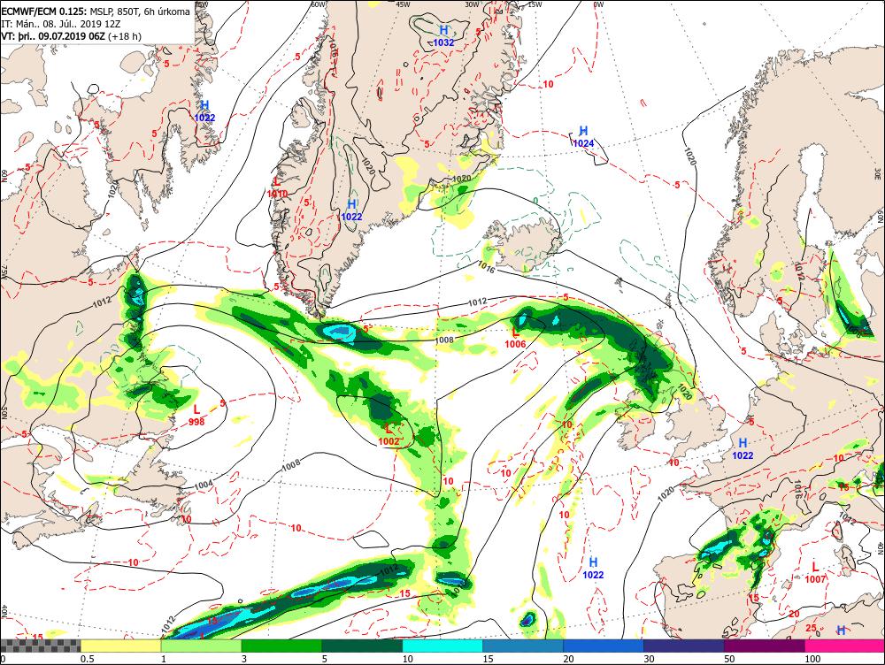Click the 1016 isobar label near Iceland
The width and height of the screenshot is (885, 665).
pyautogui.click(x=486, y=267)
